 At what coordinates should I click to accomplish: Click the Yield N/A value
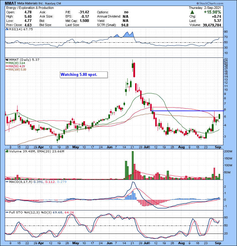pyautogui.click(x=126, y=21)
